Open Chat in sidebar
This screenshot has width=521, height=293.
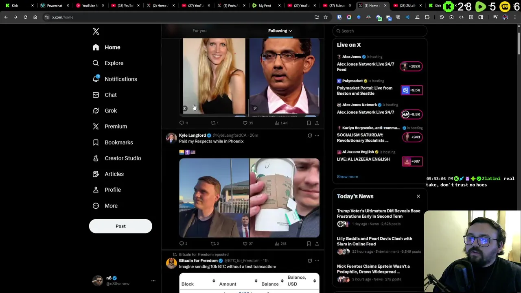pyautogui.click(x=105, y=95)
